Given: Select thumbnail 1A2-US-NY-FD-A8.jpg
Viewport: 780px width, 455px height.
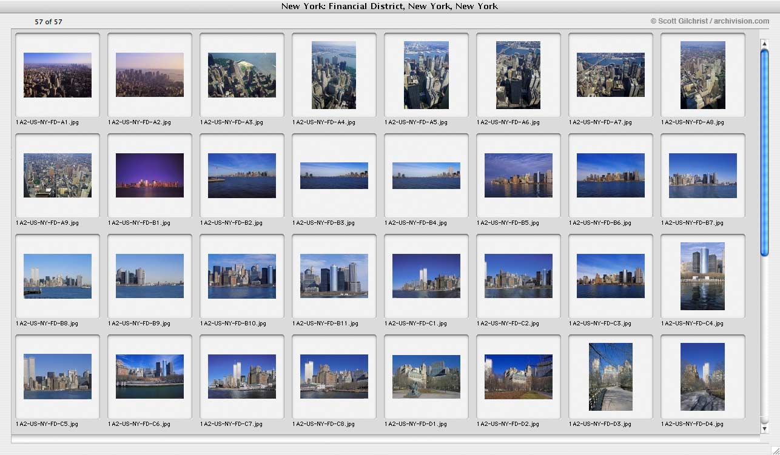Looking at the screenshot, I should 703,75.
